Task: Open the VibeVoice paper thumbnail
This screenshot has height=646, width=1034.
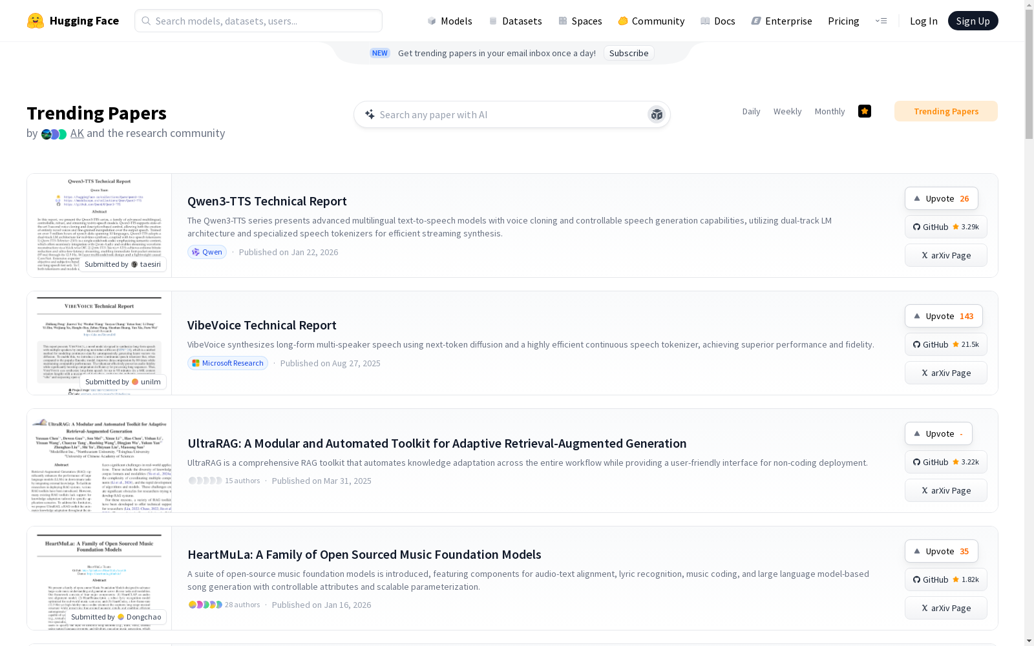Action: pos(99,343)
